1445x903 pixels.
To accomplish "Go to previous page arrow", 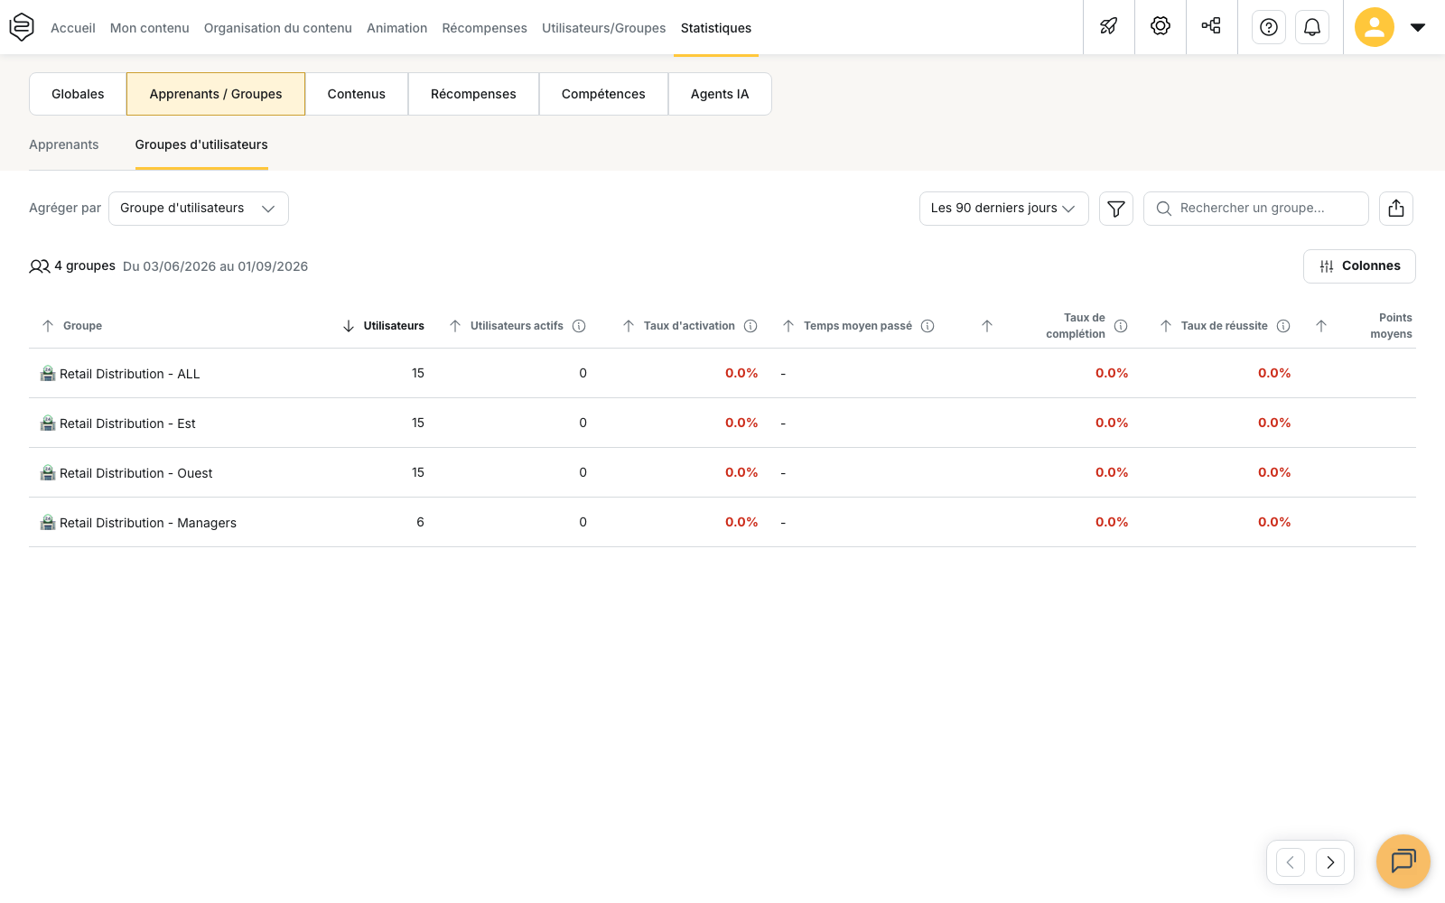I will [x=1291, y=862].
